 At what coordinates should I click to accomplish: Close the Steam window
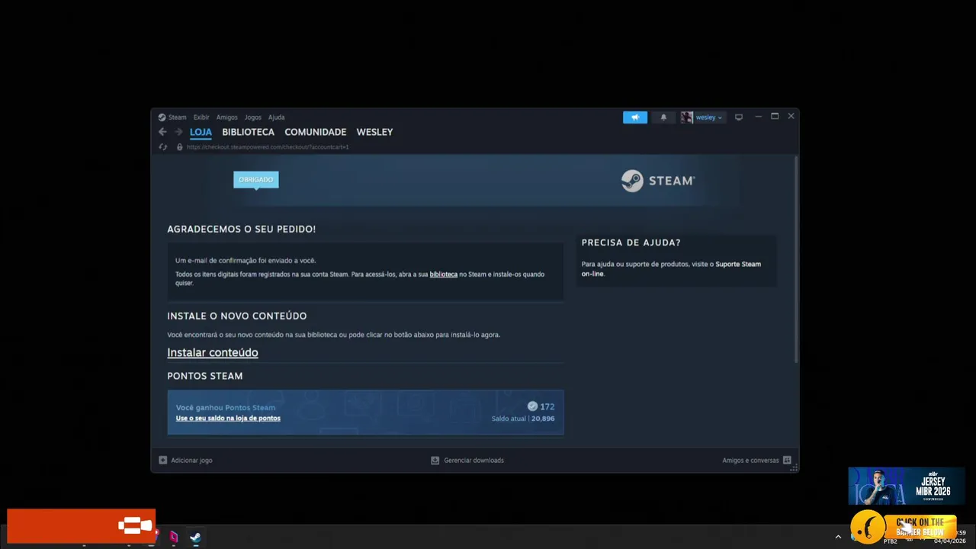click(791, 116)
